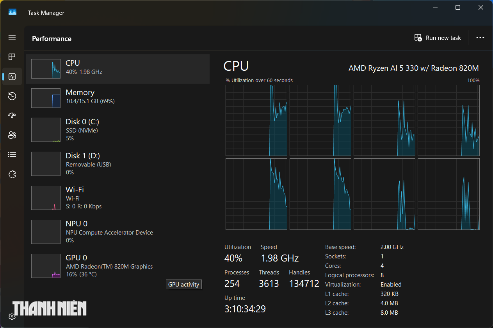This screenshot has width=493, height=328.
Task: Click the 'Logical processors:' label
Action: tap(349, 275)
